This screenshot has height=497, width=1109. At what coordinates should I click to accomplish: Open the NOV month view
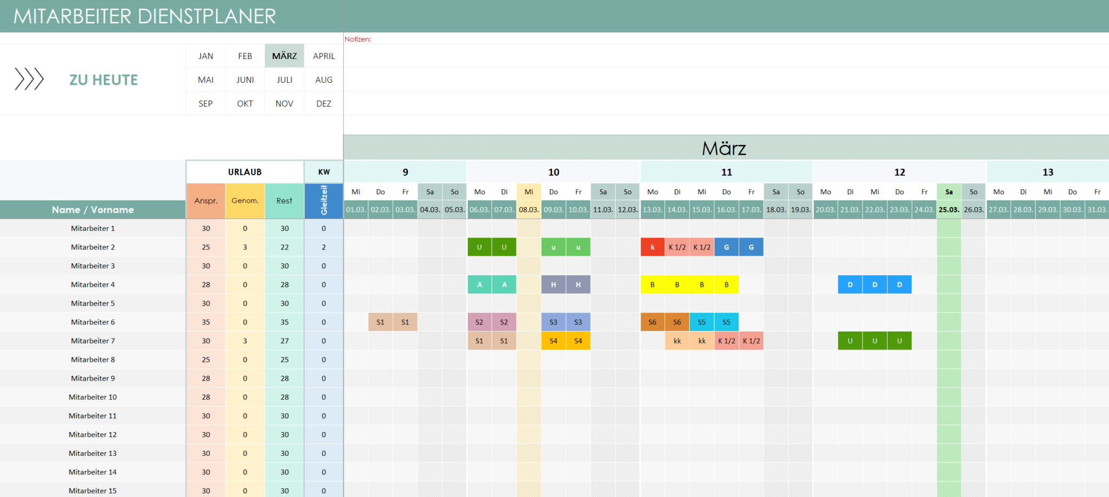pyautogui.click(x=284, y=103)
